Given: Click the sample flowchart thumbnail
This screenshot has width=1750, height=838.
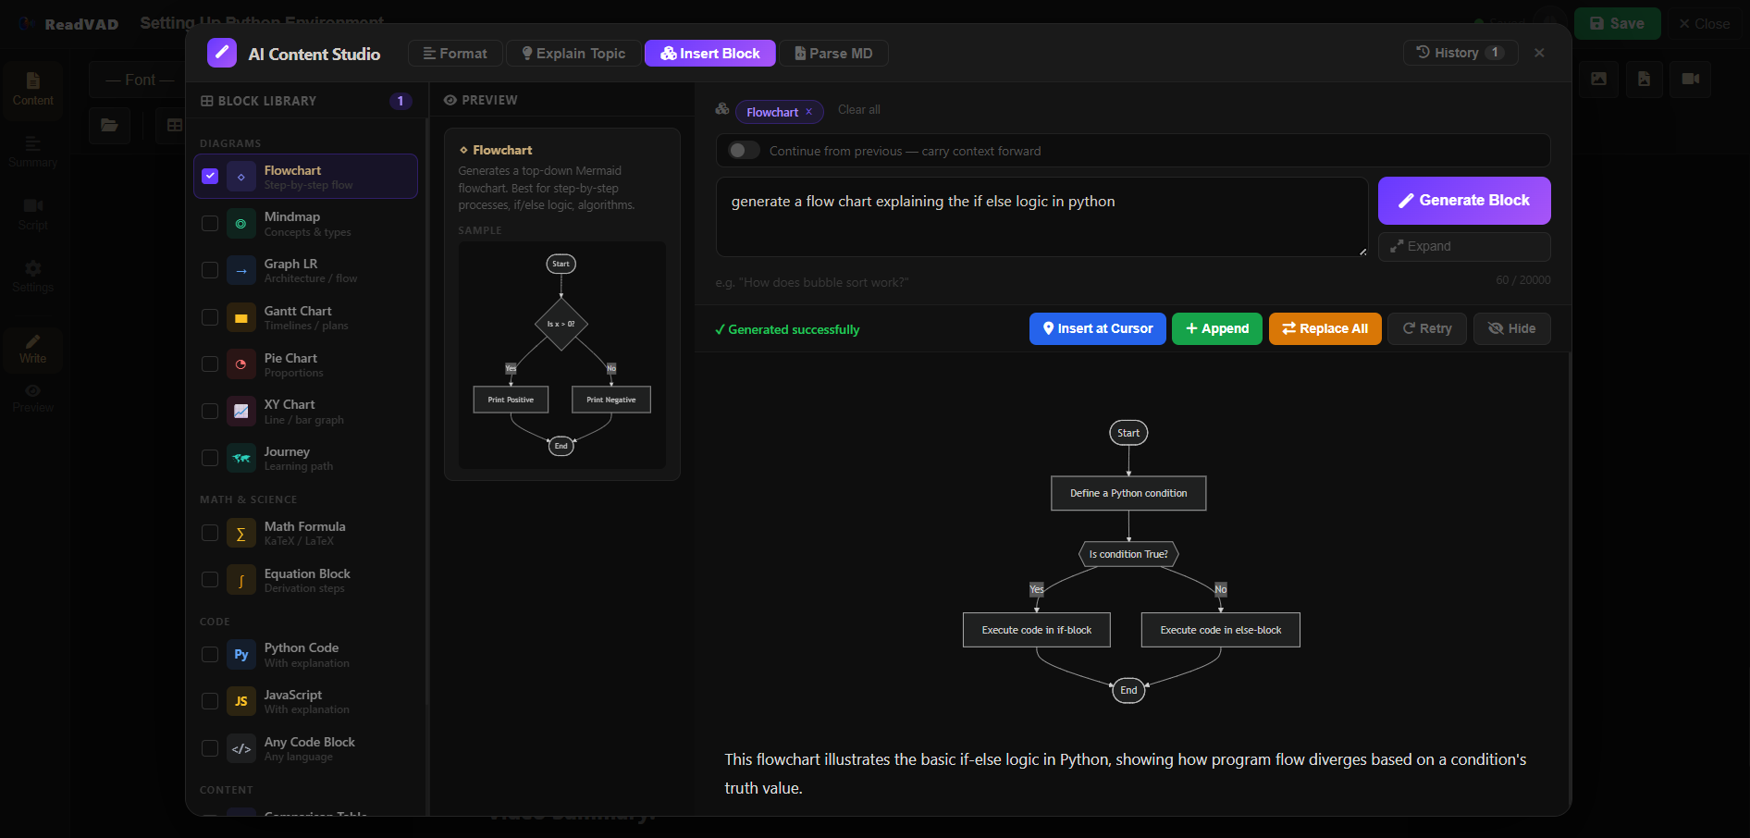Looking at the screenshot, I should (562, 355).
